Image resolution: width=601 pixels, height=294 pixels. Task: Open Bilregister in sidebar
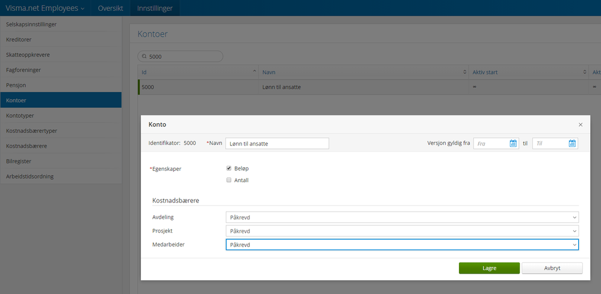(x=61, y=161)
